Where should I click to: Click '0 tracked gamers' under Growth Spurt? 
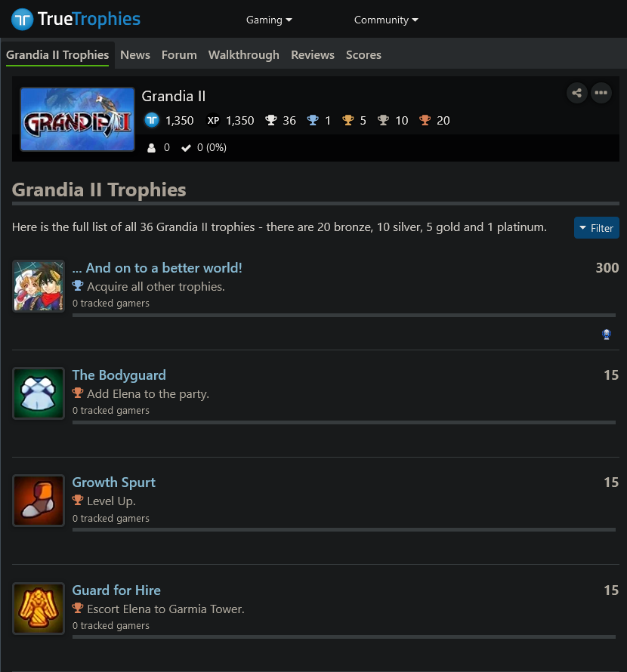coord(110,518)
